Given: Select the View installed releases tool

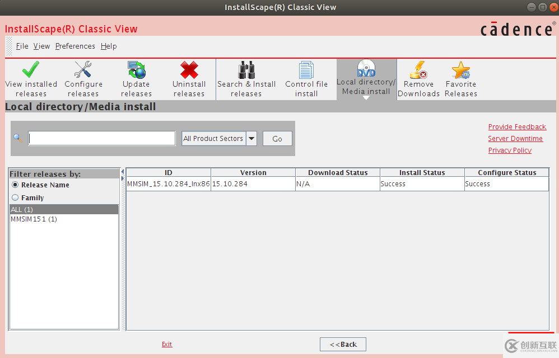Looking at the screenshot, I should 31,78.
